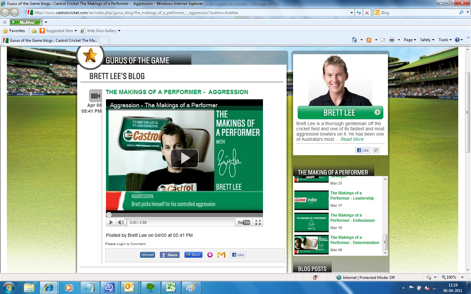This screenshot has width=471, height=294.
Task: Click the printer icon in command bar
Action: pos(392,40)
